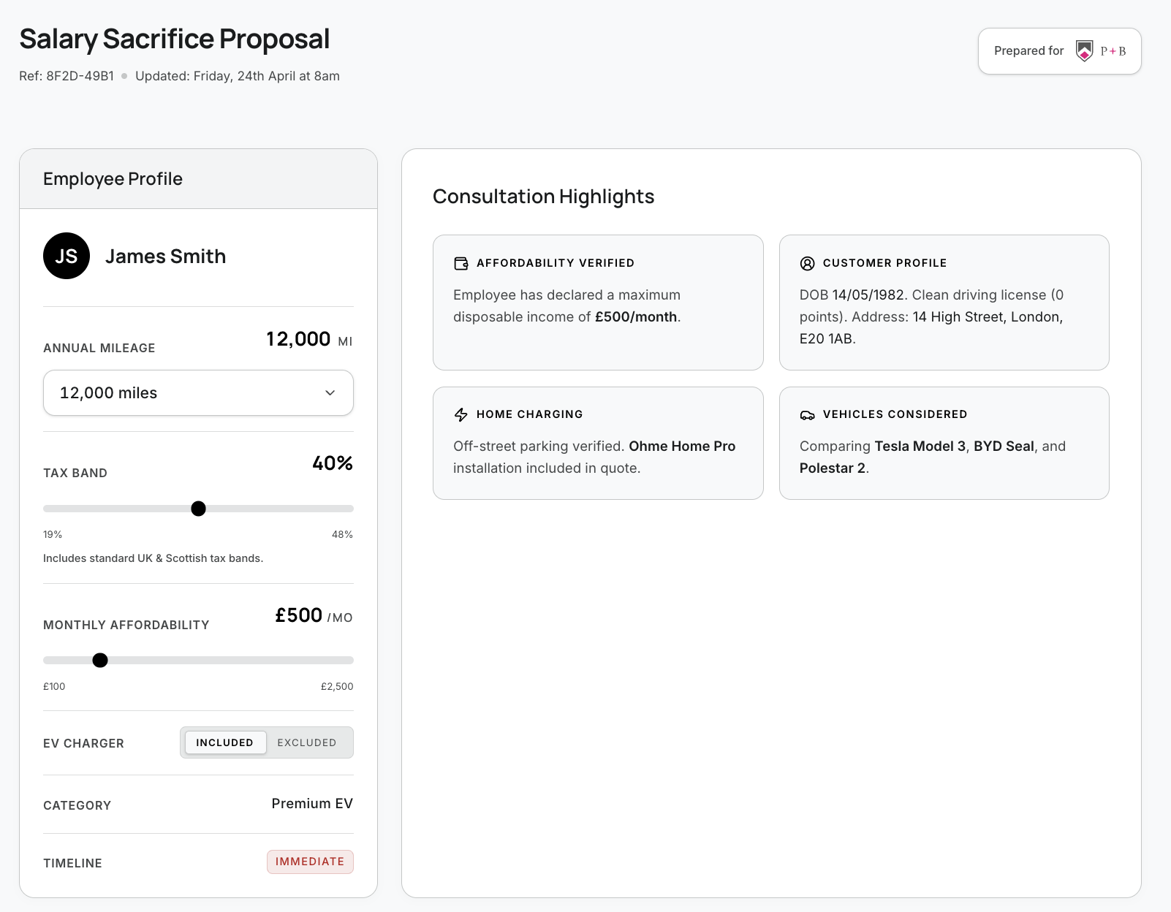Image resolution: width=1171 pixels, height=912 pixels.
Task: Click the Prepared for P+B button
Action: 1059,51
